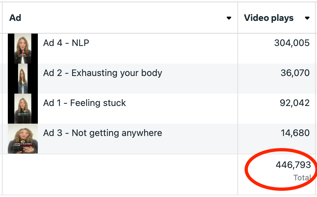Select the 'Ad 2 - Exhausting your body' name

[x=102, y=73]
